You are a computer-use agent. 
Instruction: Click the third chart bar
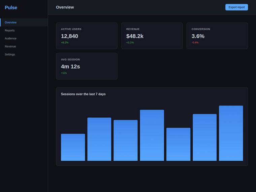(126, 140)
